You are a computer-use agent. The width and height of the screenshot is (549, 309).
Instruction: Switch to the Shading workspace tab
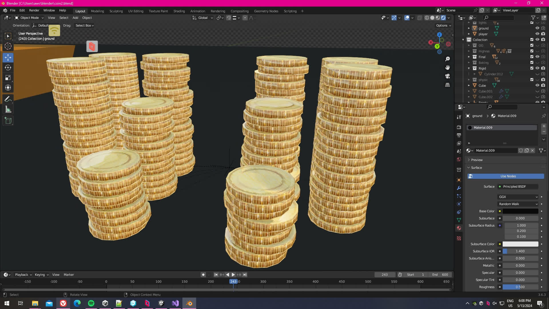pyautogui.click(x=179, y=11)
